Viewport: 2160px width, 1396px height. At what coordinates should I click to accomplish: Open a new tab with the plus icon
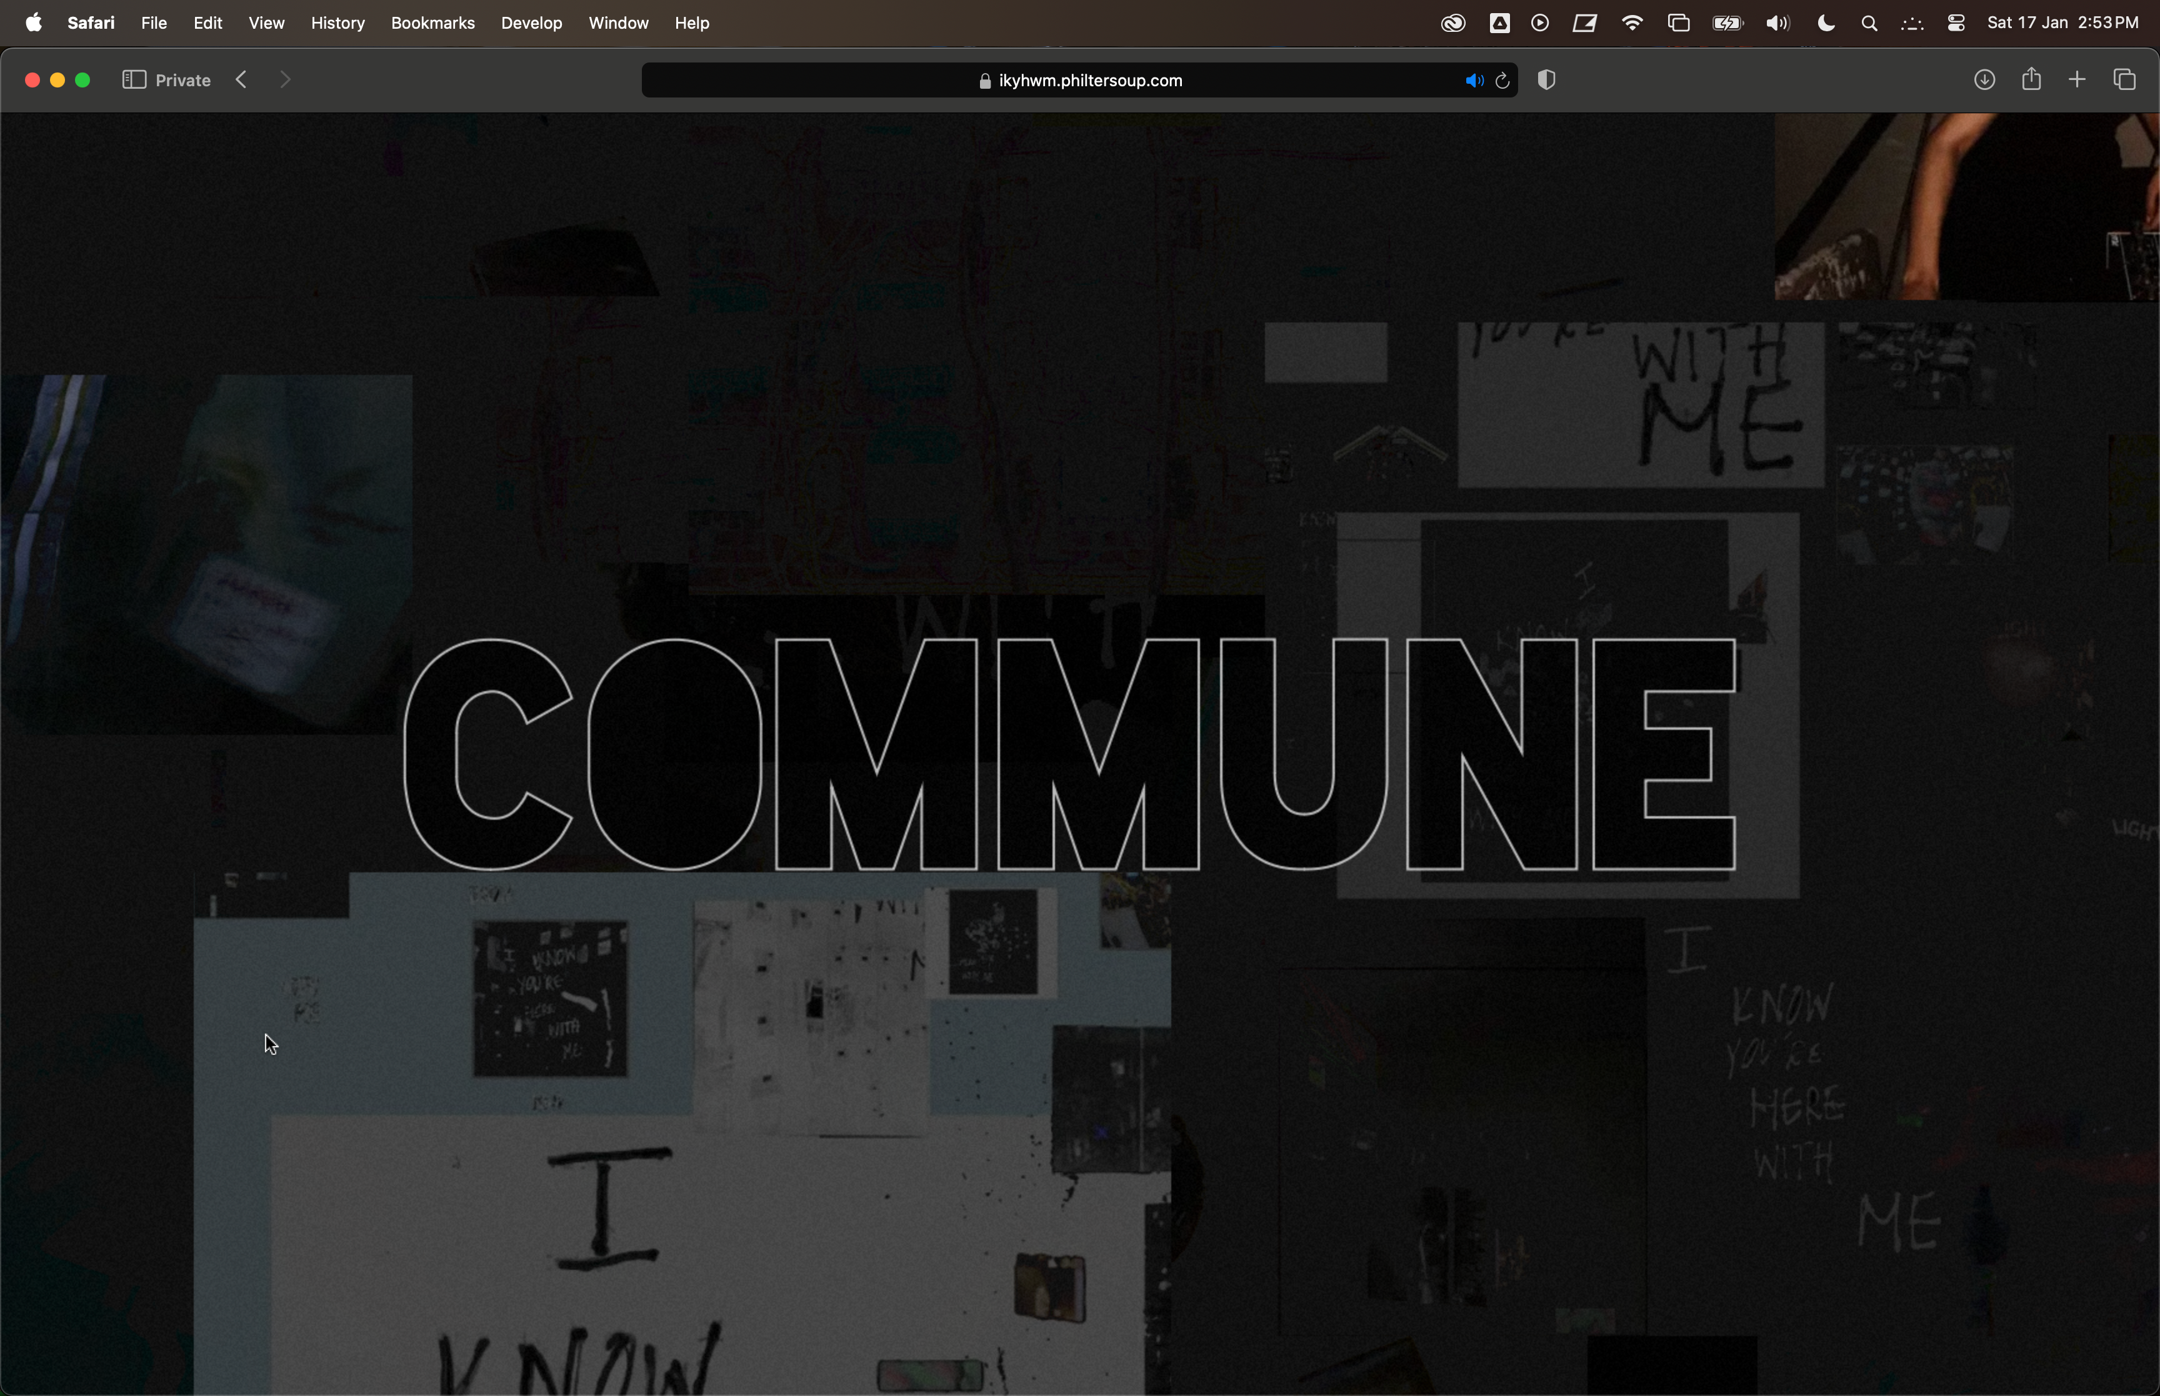(2077, 80)
